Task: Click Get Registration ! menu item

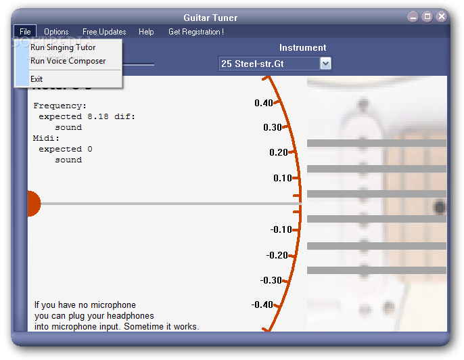Action: [x=196, y=32]
